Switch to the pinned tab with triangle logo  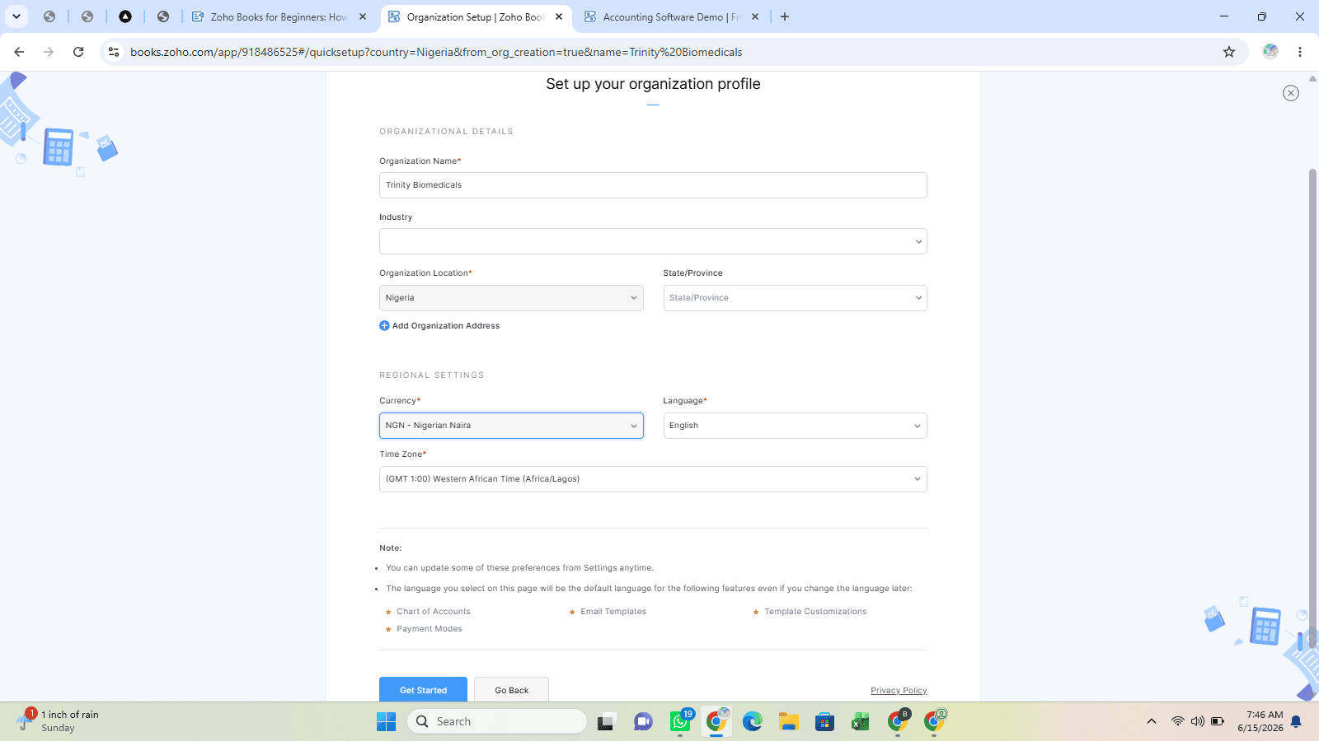pos(125,16)
